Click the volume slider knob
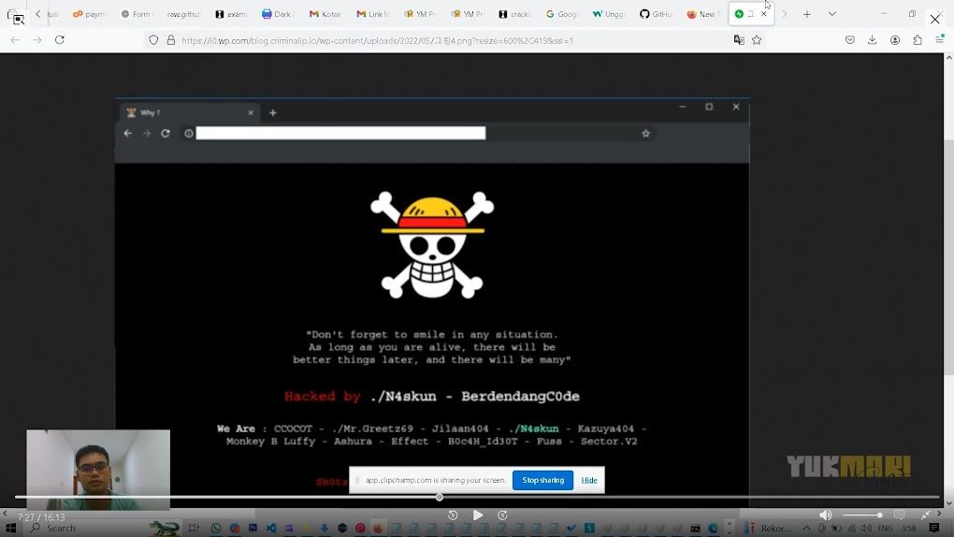 tap(880, 515)
